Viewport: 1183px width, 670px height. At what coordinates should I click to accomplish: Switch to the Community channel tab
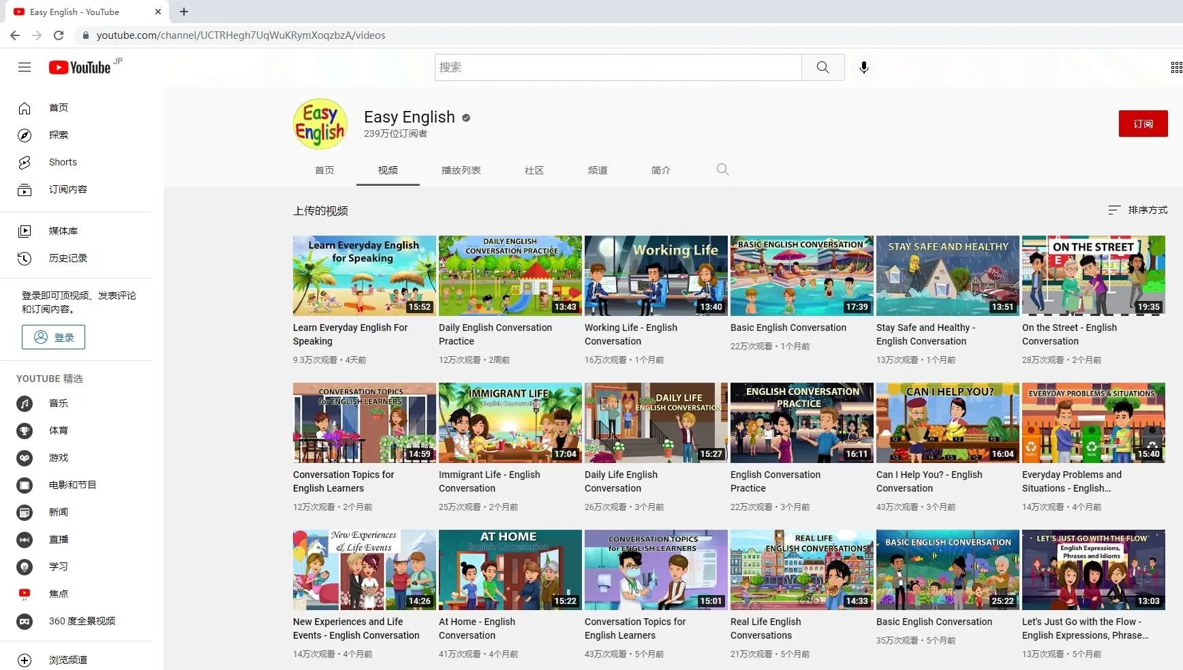534,170
